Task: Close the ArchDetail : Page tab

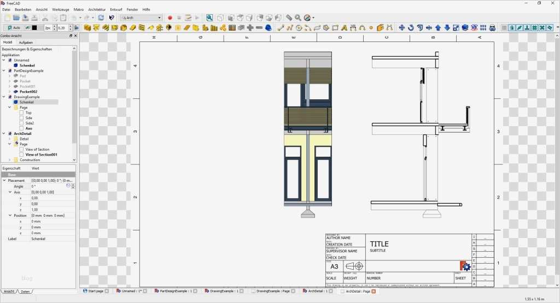Action: pos(374,291)
